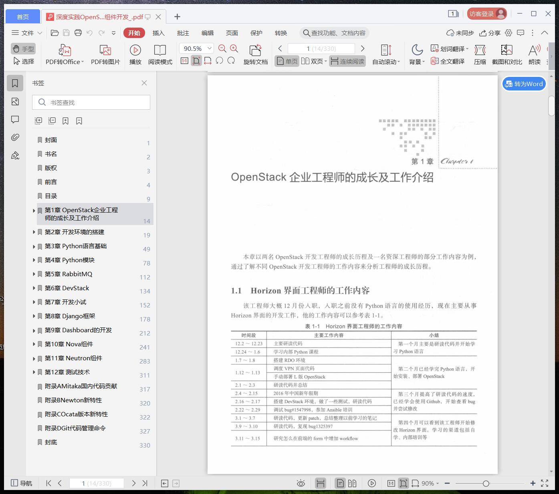Open the PDF转Office converter

click(65, 54)
